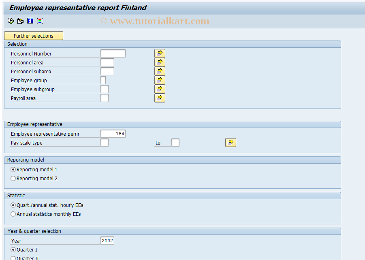
Task: Focus the Payroll area input field
Action: click(x=105, y=98)
